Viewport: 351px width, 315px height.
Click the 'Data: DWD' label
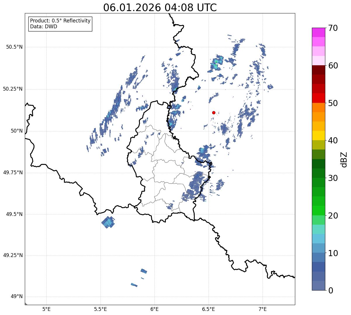pyautogui.click(x=44, y=27)
